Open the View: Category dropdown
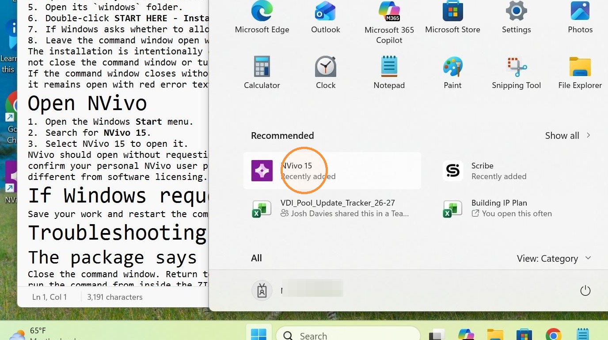This screenshot has width=608, height=340. click(554, 259)
